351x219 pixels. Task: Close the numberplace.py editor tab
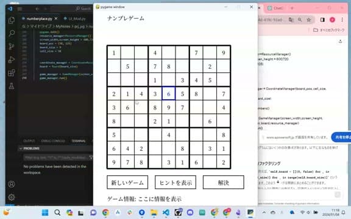56,18
